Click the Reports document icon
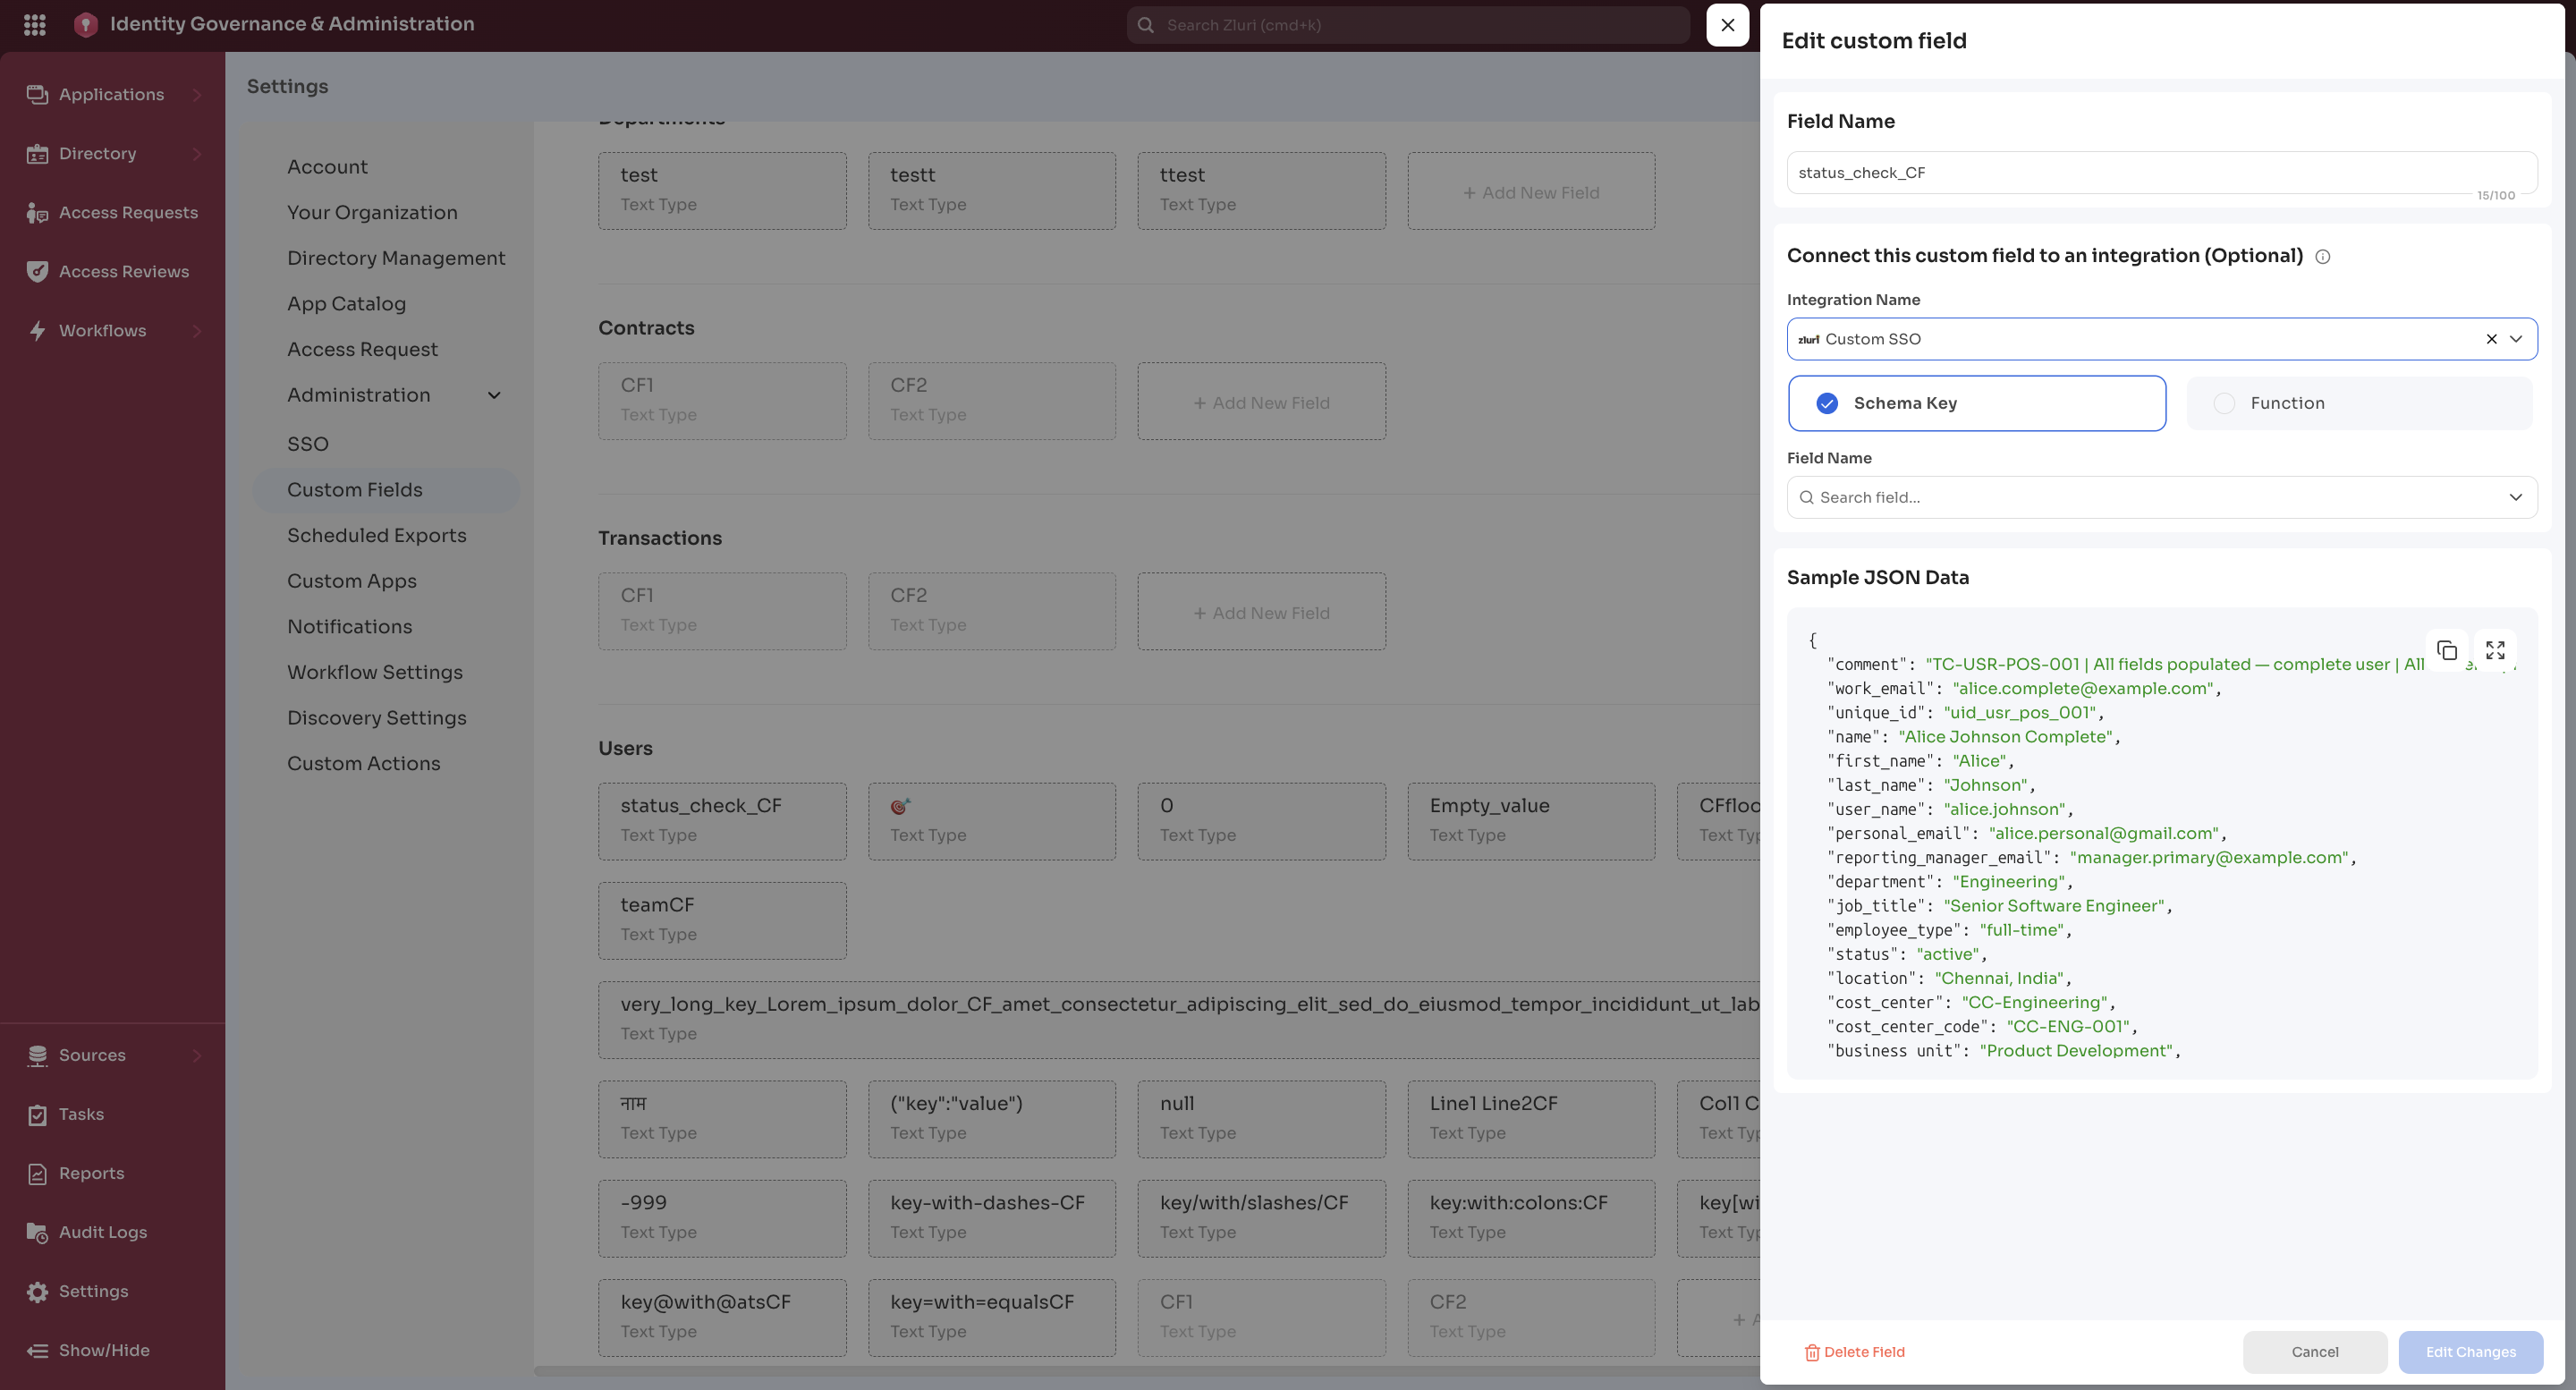The image size is (2576, 1390). [x=37, y=1173]
